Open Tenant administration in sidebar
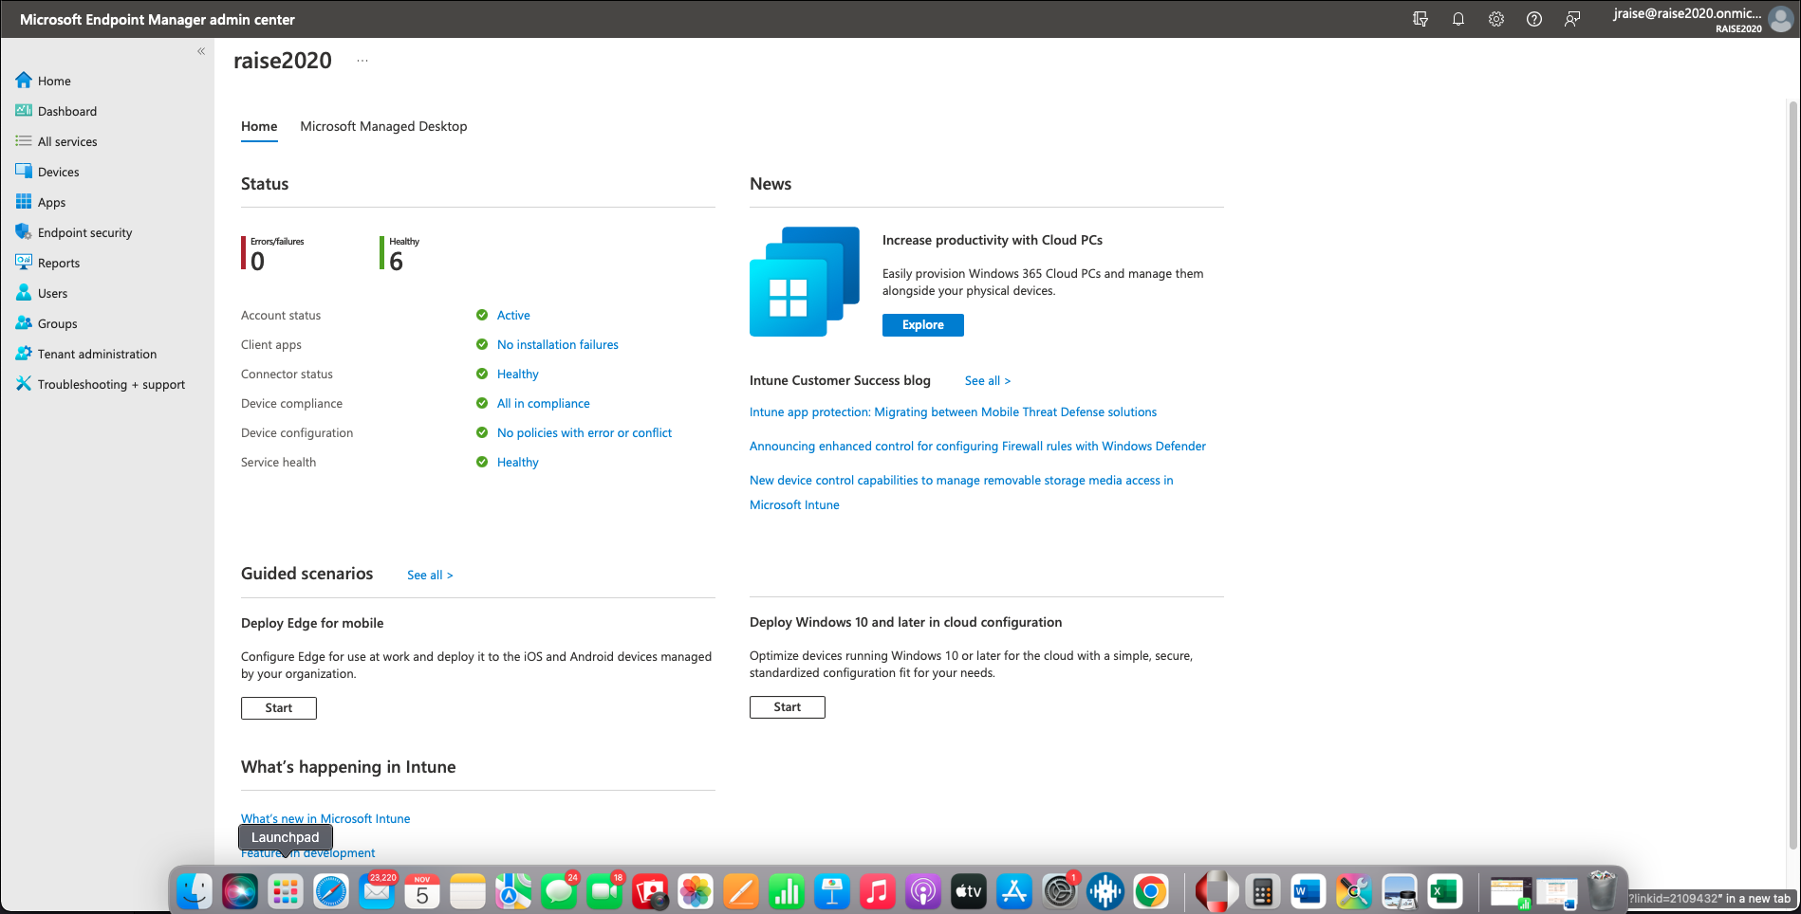The image size is (1801, 914). pos(97,354)
